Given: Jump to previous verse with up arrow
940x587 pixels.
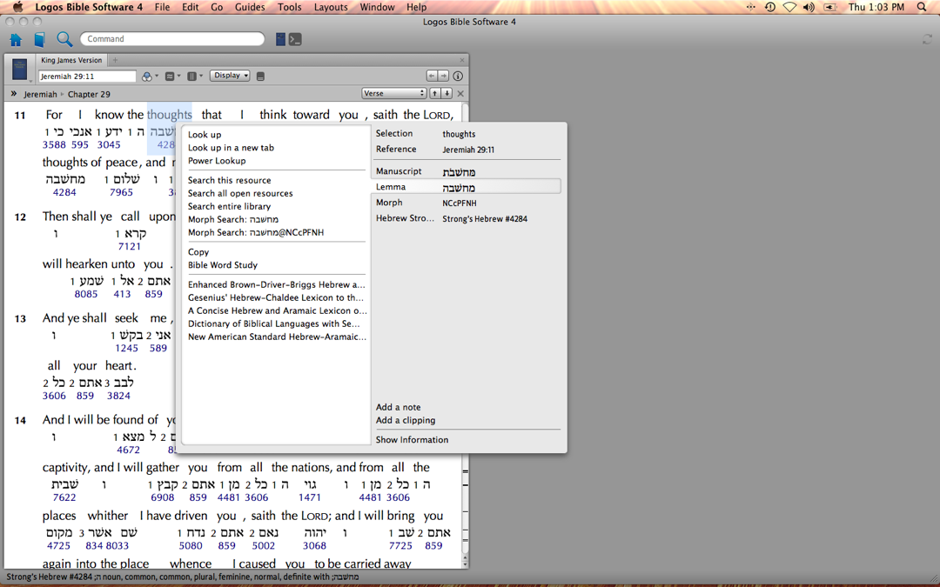Looking at the screenshot, I should [x=434, y=93].
